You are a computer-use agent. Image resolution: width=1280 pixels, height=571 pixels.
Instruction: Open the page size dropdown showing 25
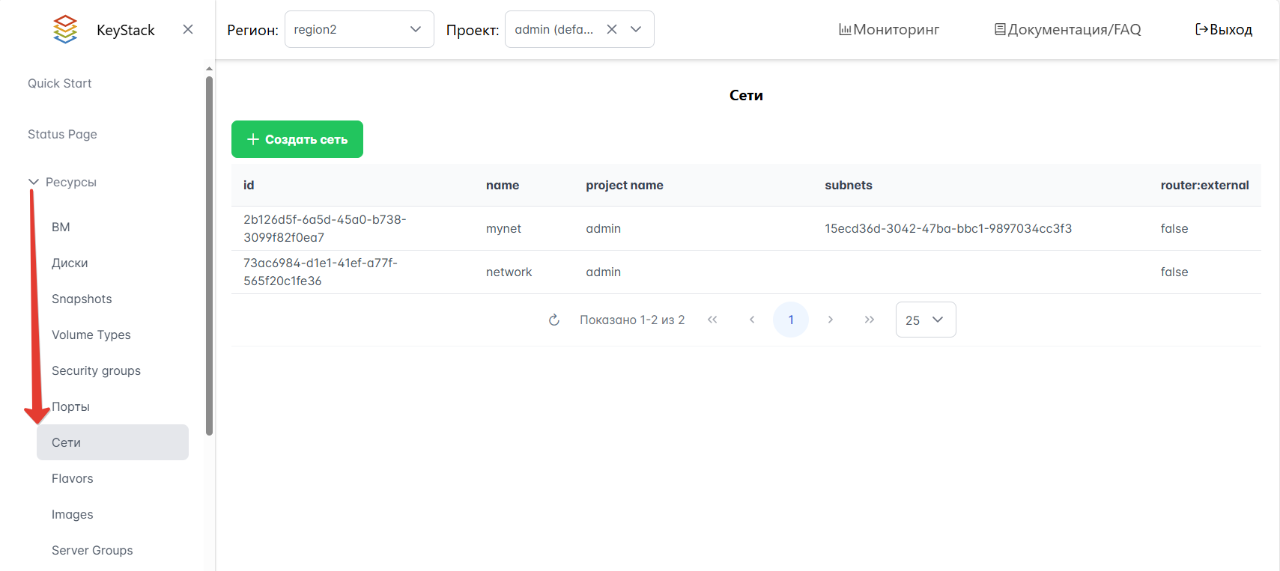pos(925,320)
